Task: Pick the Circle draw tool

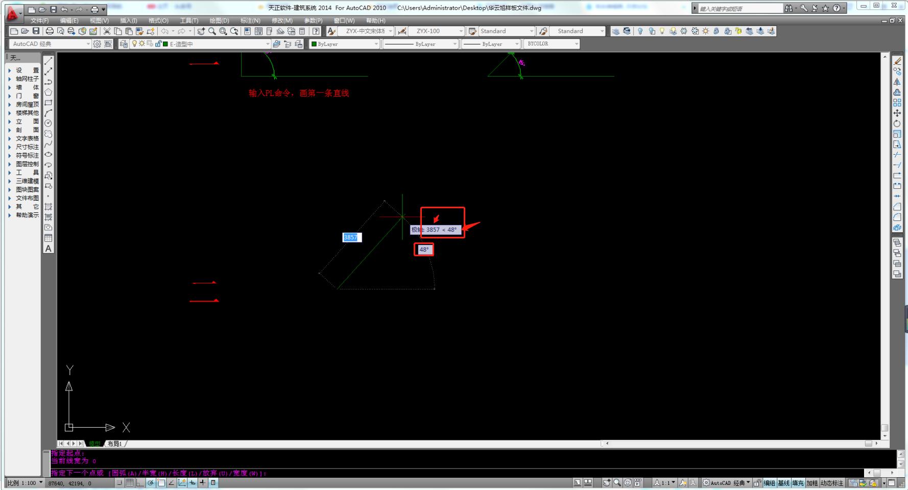Action: point(49,124)
